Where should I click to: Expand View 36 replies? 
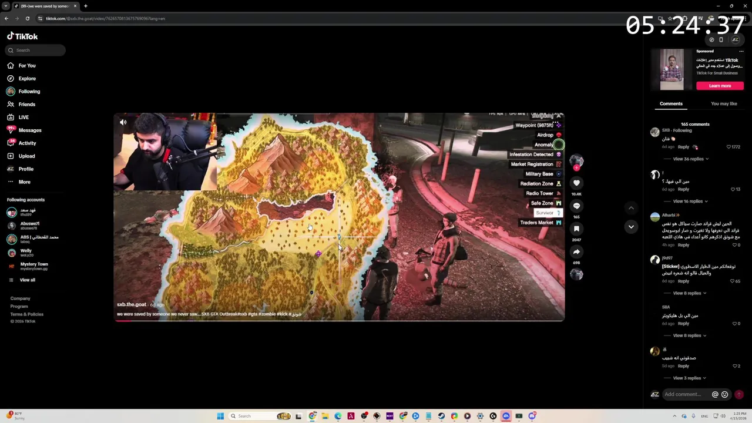[x=691, y=159]
